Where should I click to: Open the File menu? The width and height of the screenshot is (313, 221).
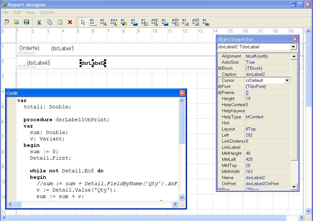coord(5,12)
